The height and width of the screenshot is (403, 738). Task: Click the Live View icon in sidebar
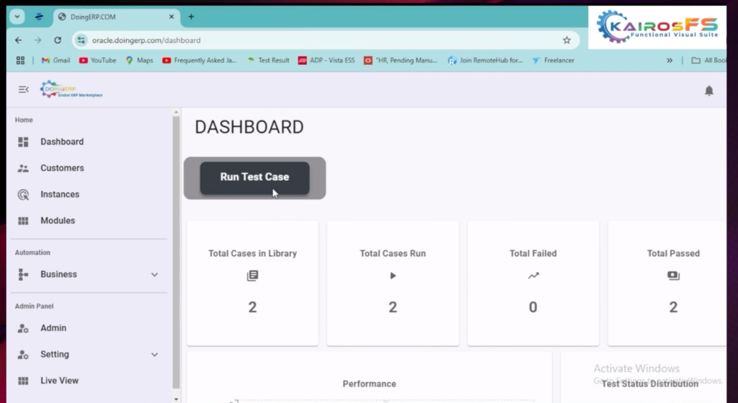pyautogui.click(x=23, y=381)
